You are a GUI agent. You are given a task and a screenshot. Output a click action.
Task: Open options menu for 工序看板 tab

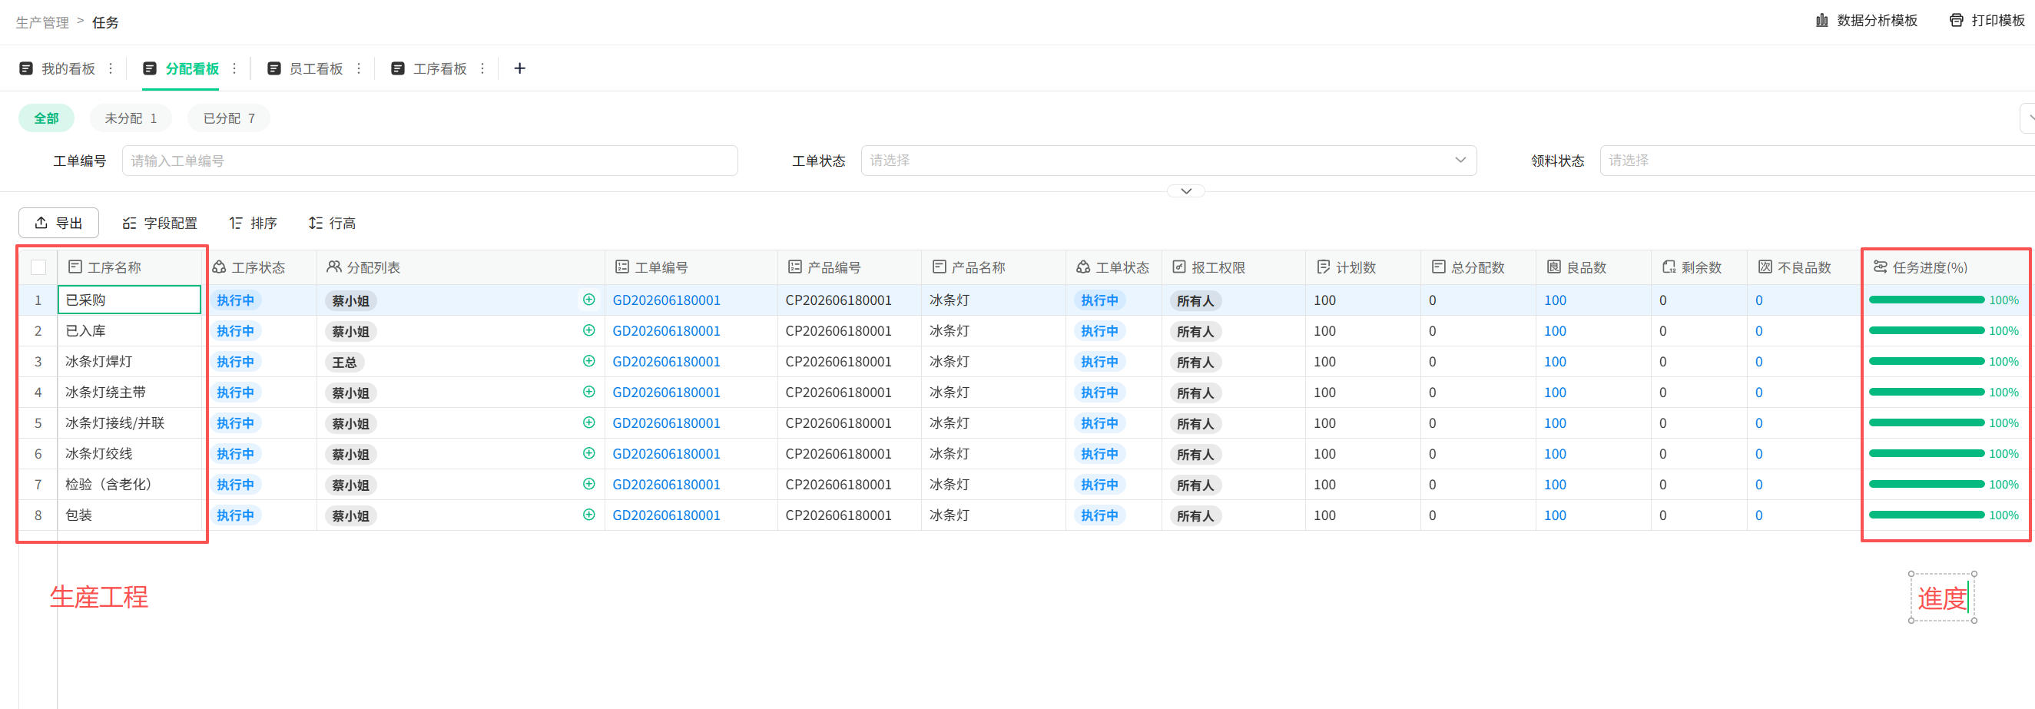pos(482,68)
